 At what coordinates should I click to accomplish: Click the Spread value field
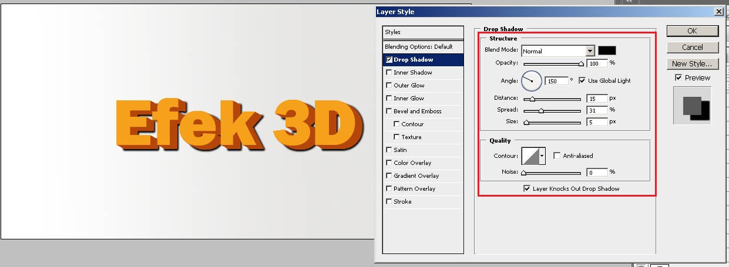point(596,110)
